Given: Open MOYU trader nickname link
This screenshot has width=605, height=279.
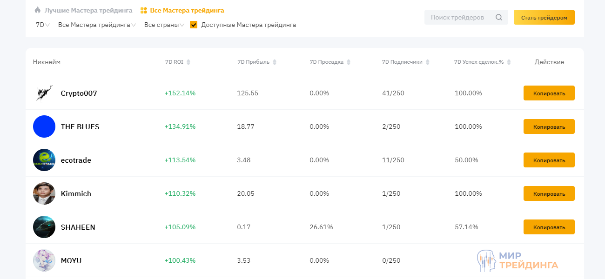Looking at the screenshot, I should pos(71,260).
